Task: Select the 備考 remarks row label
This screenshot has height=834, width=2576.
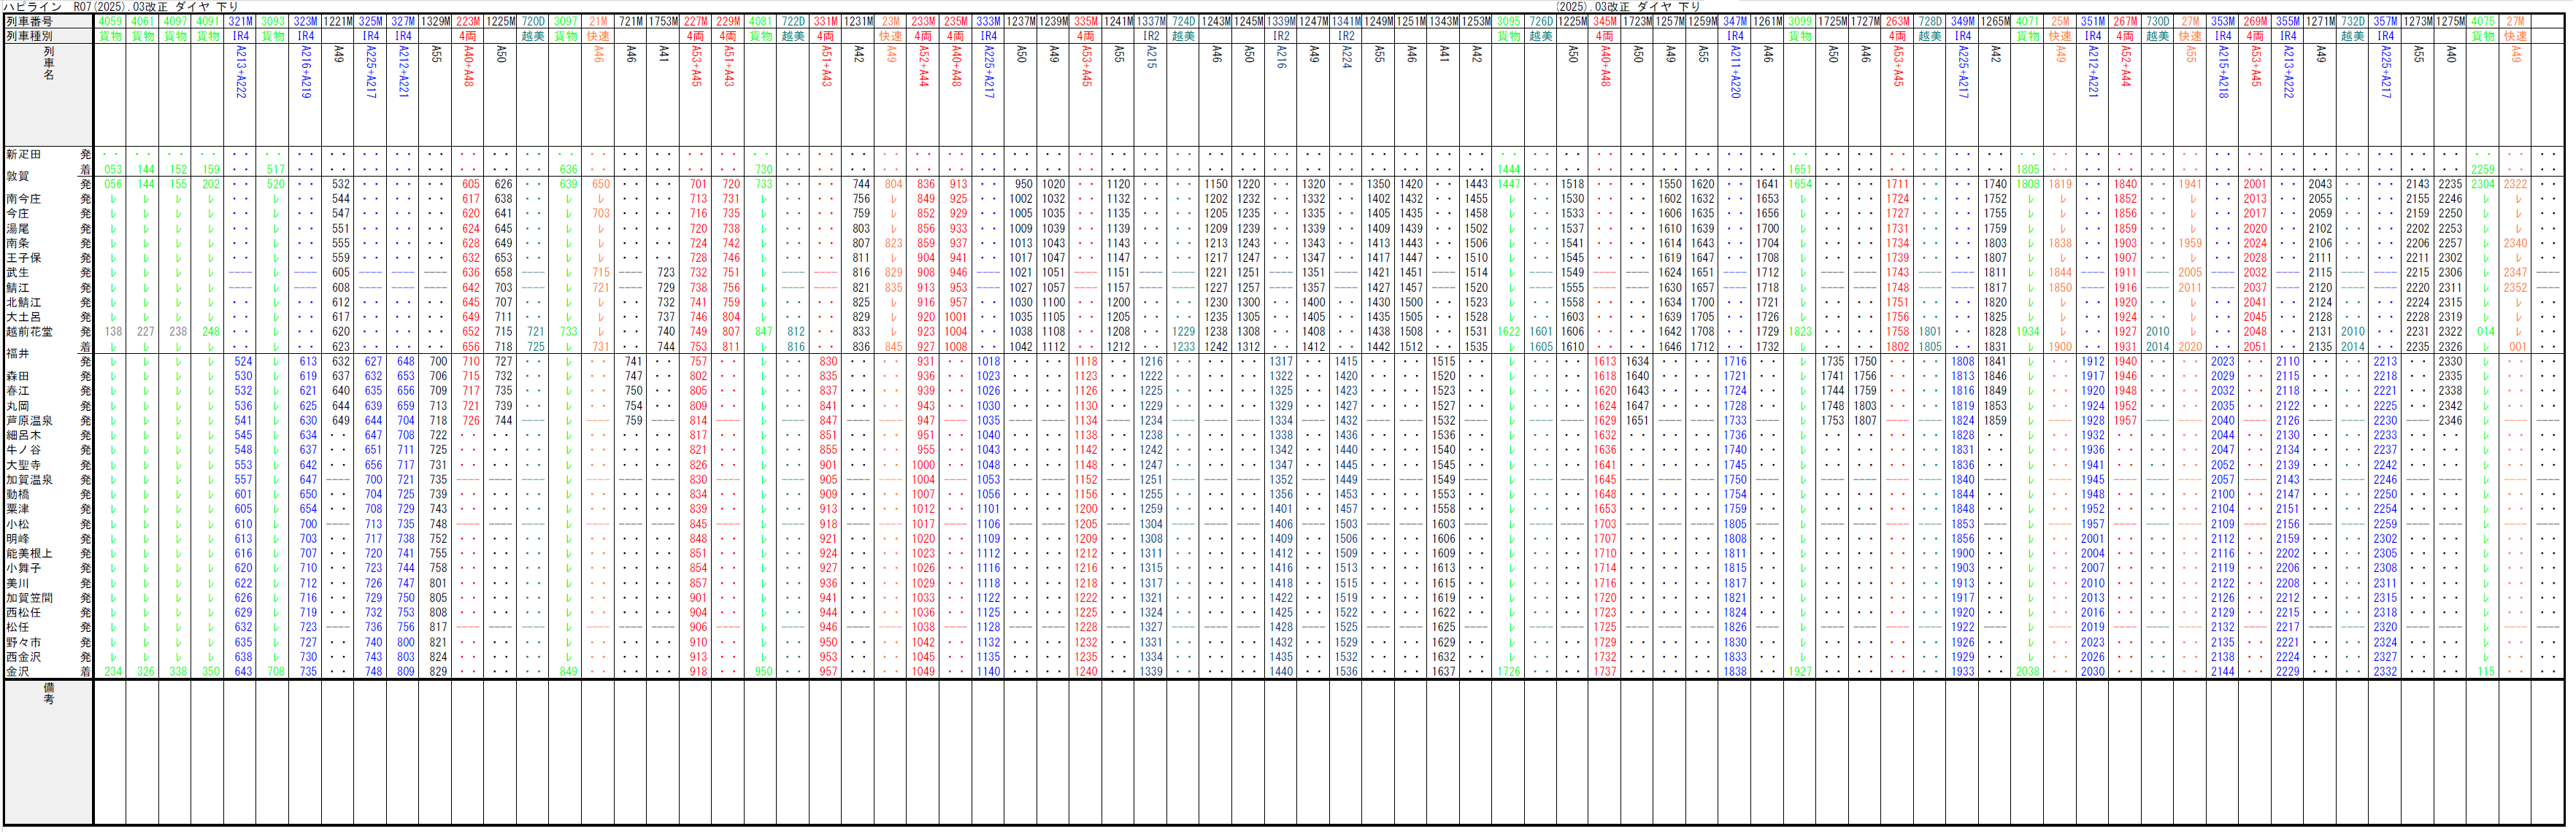Action: point(48,693)
